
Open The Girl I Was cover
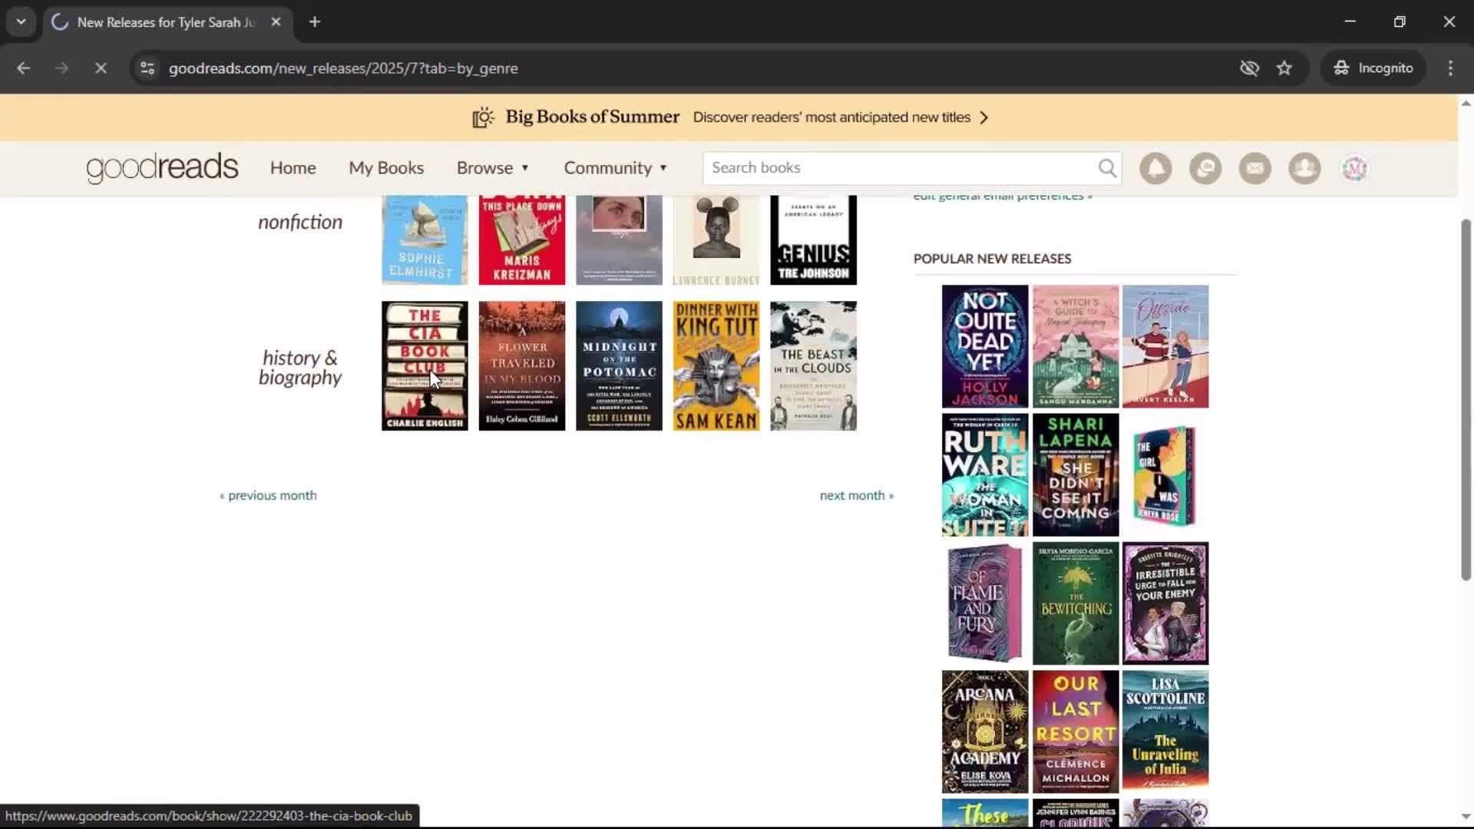click(x=1165, y=475)
